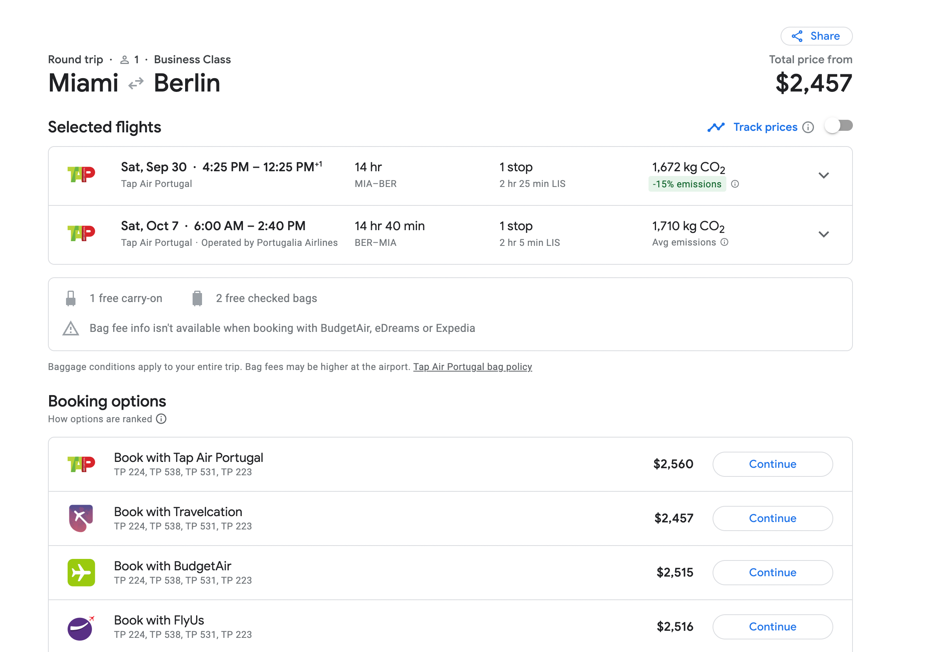Click the Travelcation logo icon
The width and height of the screenshot is (926, 652).
click(x=81, y=518)
